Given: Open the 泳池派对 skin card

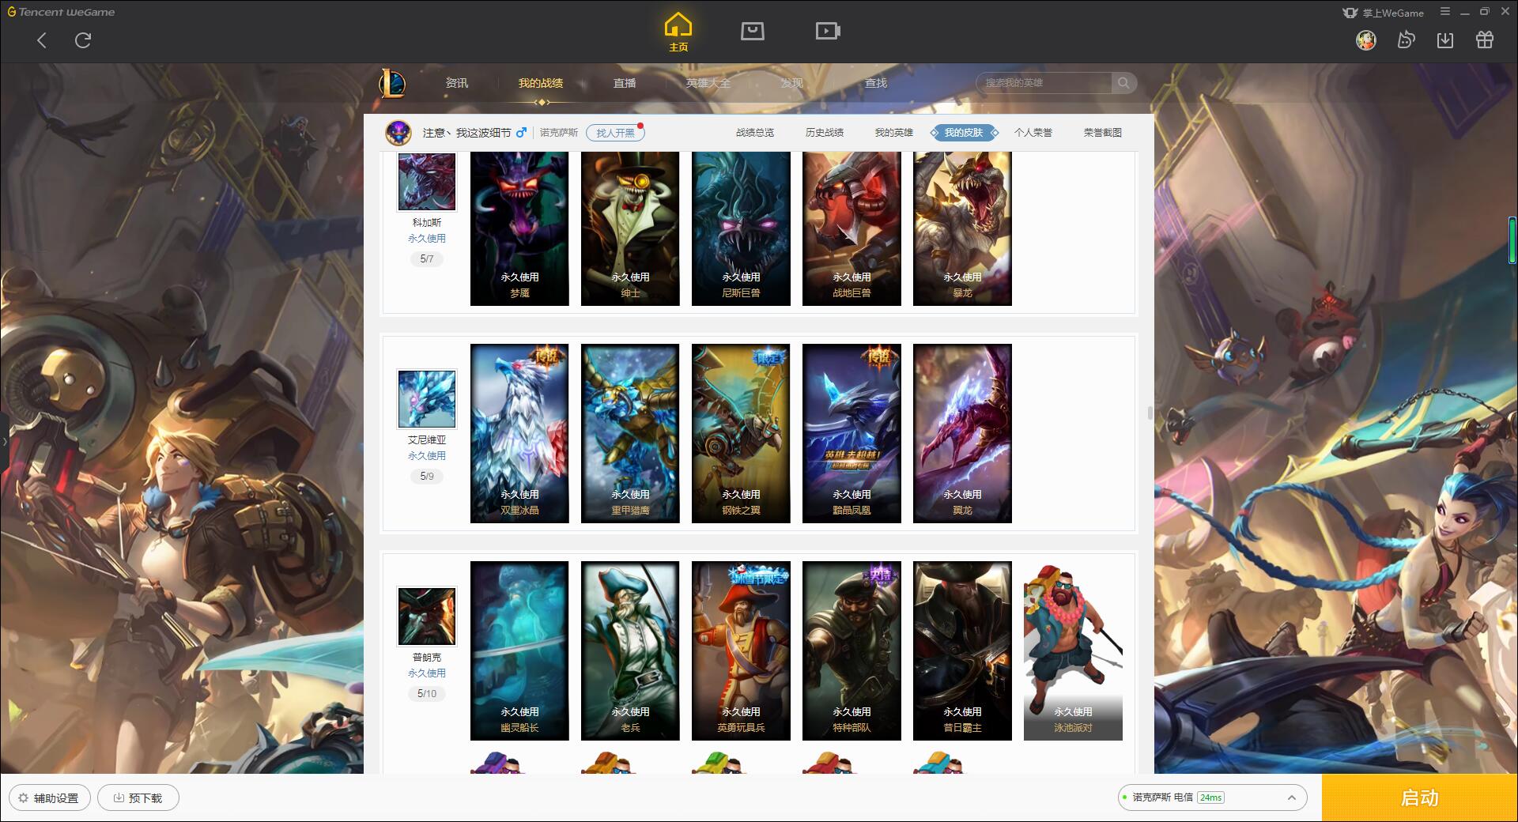Looking at the screenshot, I should pos(1073,650).
